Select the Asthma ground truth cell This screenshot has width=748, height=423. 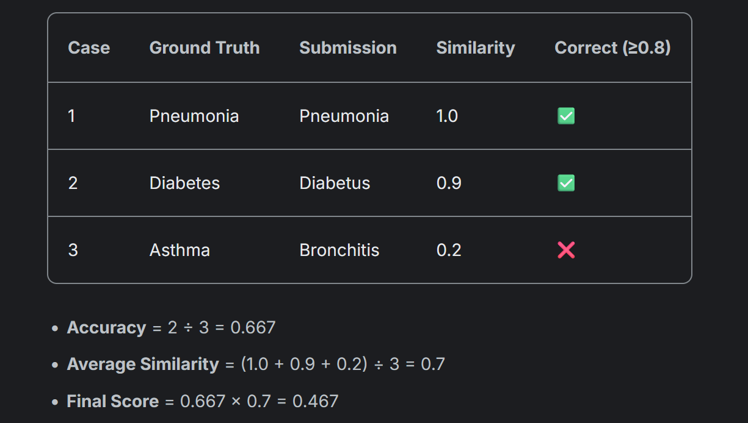180,250
